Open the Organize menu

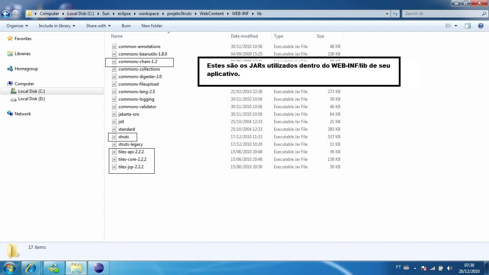[x=17, y=26]
